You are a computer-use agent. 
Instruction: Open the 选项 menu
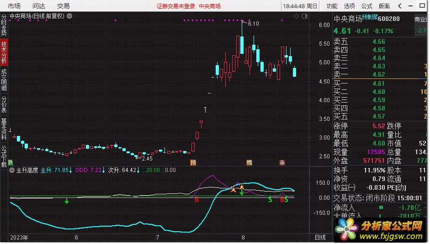click(349, 6)
